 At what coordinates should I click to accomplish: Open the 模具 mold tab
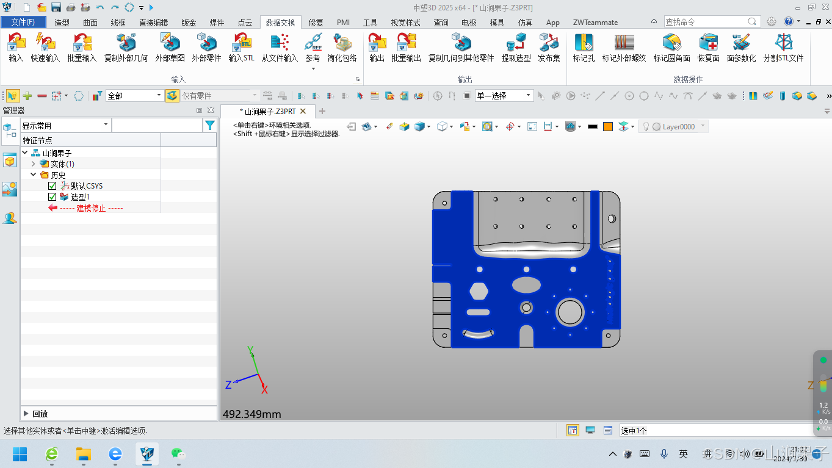click(497, 22)
